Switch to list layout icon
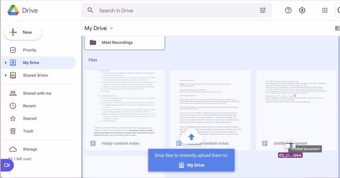Screen dimensions: 340x178 337,28
